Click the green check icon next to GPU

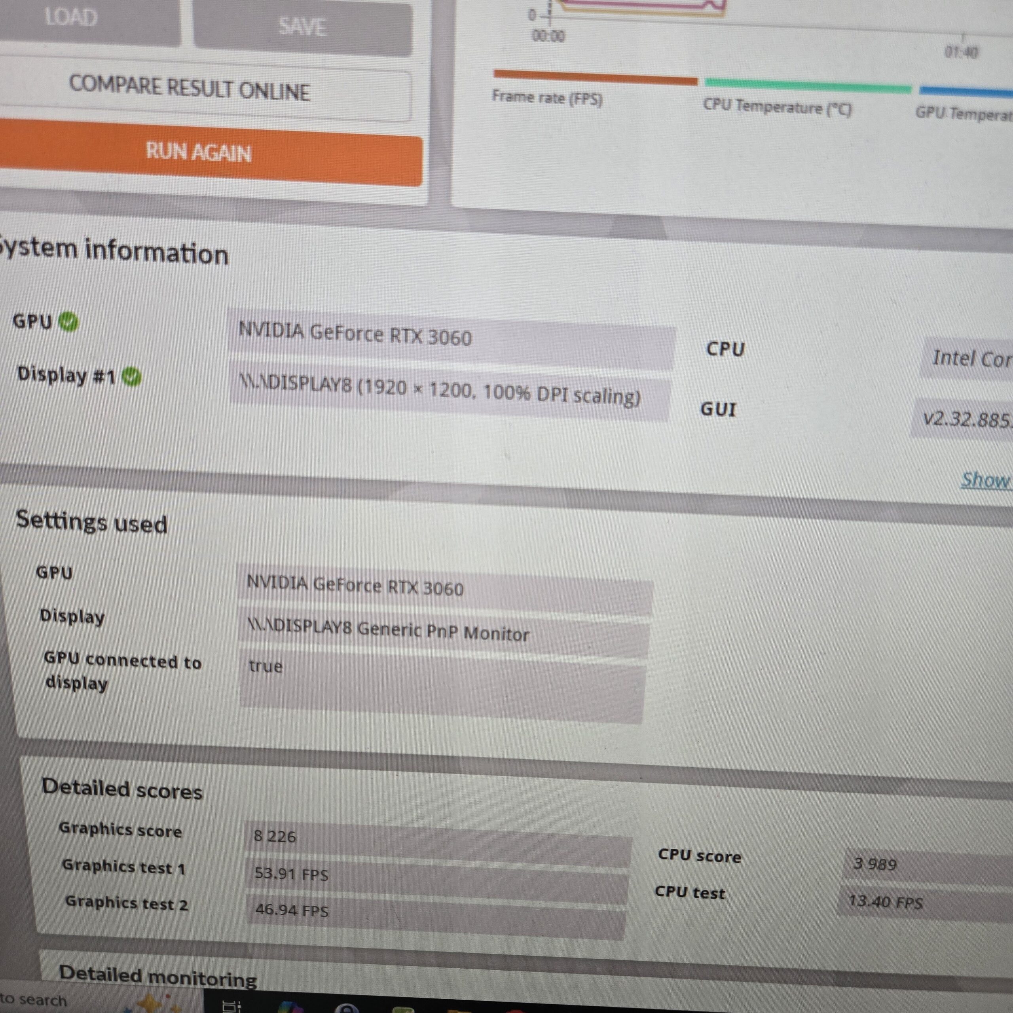[68, 322]
